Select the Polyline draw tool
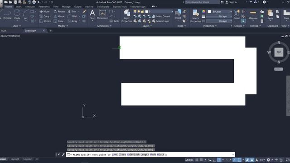Screen dimensions: 290x163 pyautogui.click(x=7, y=14)
